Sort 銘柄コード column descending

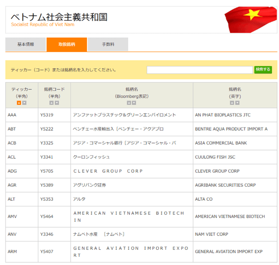pyautogui.click(x=57, y=103)
